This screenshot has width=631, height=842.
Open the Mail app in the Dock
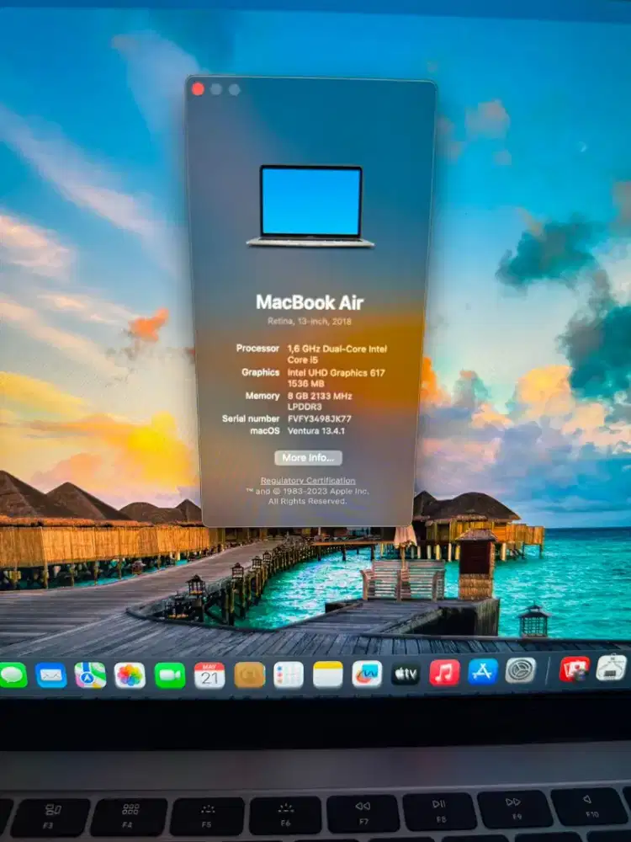click(x=51, y=675)
